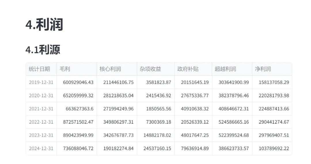Click 杂项收益 value 2415436.92
The width and height of the screenshot is (311, 164).
pos(155,96)
